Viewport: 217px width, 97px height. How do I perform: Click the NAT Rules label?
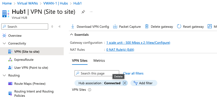[77, 49]
